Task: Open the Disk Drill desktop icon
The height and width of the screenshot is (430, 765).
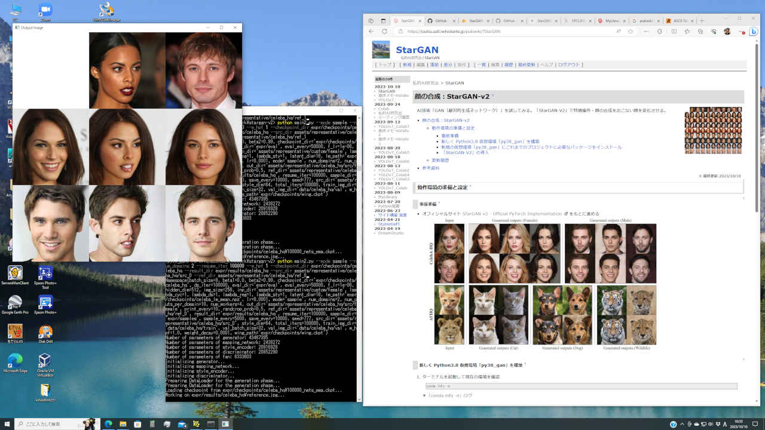Action: coord(45,331)
